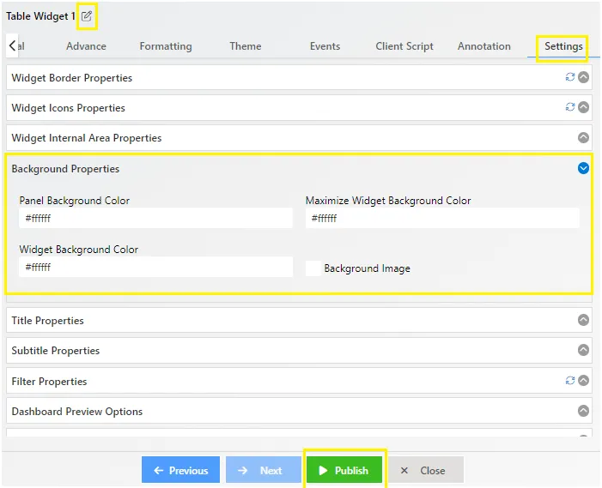This screenshot has width=602, height=488.
Task: Collapse the Background Properties section
Action: tap(583, 168)
